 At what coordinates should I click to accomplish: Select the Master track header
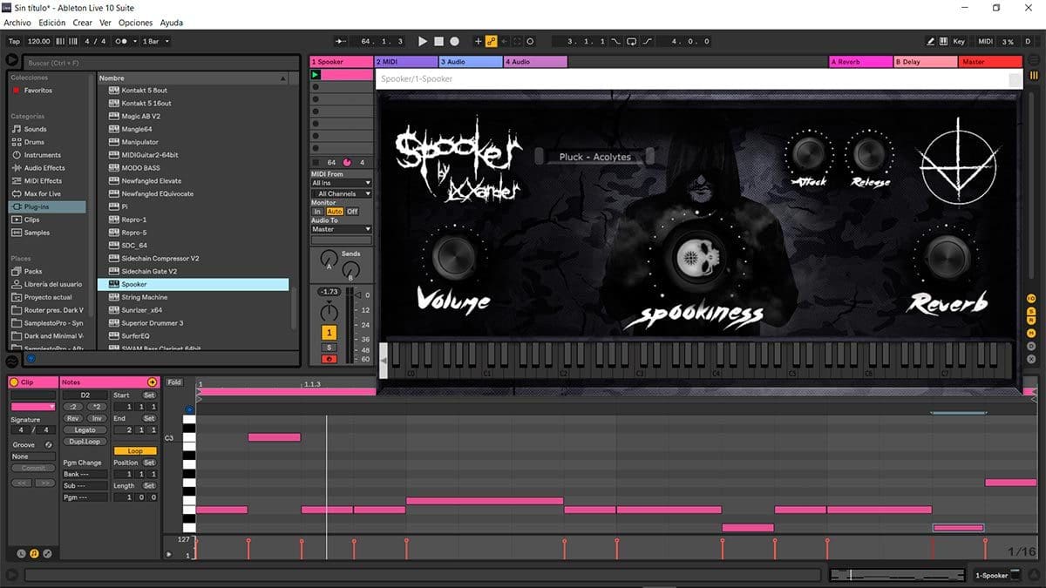pyautogui.click(x=990, y=62)
